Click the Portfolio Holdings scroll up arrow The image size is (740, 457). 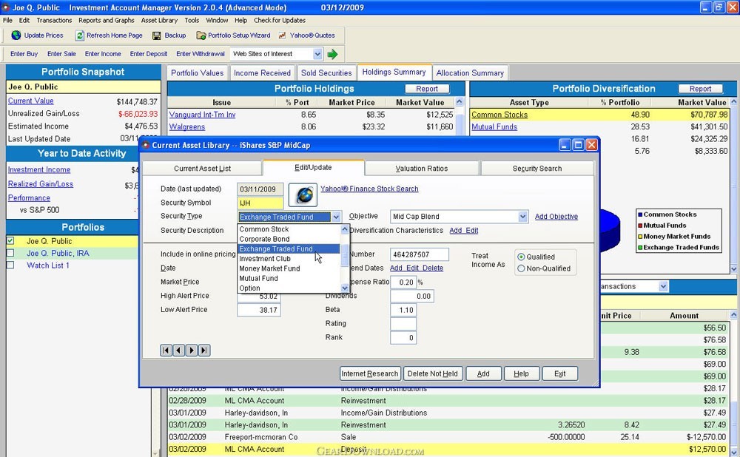[460, 102]
